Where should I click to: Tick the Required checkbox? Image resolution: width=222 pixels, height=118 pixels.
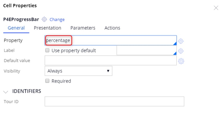point(47,81)
